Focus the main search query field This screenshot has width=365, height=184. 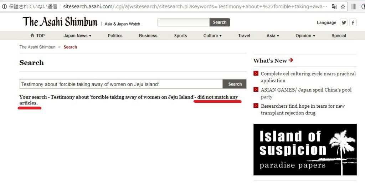click(121, 84)
